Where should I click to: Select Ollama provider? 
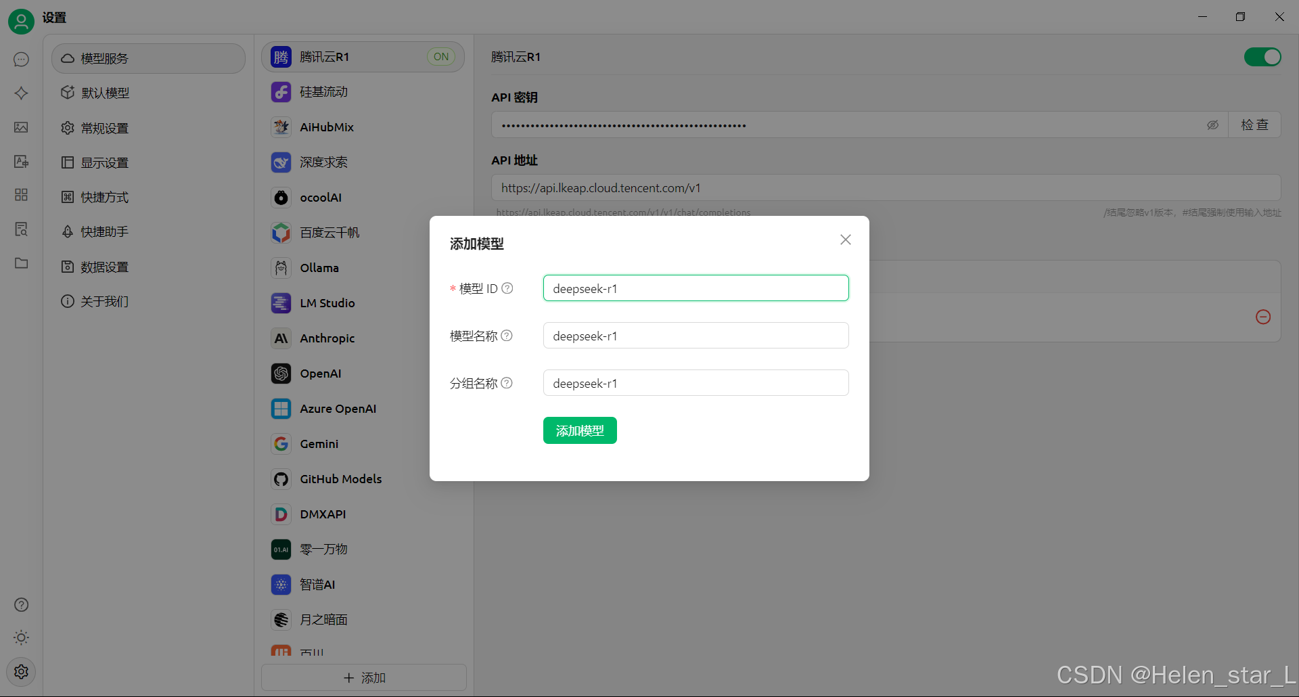tap(346, 268)
